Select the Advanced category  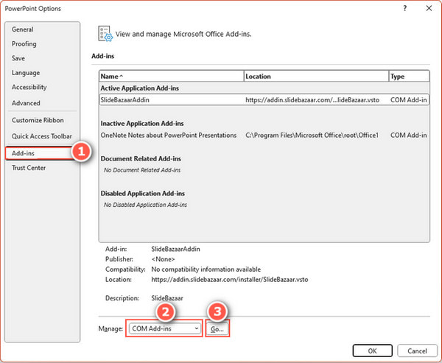tap(26, 103)
